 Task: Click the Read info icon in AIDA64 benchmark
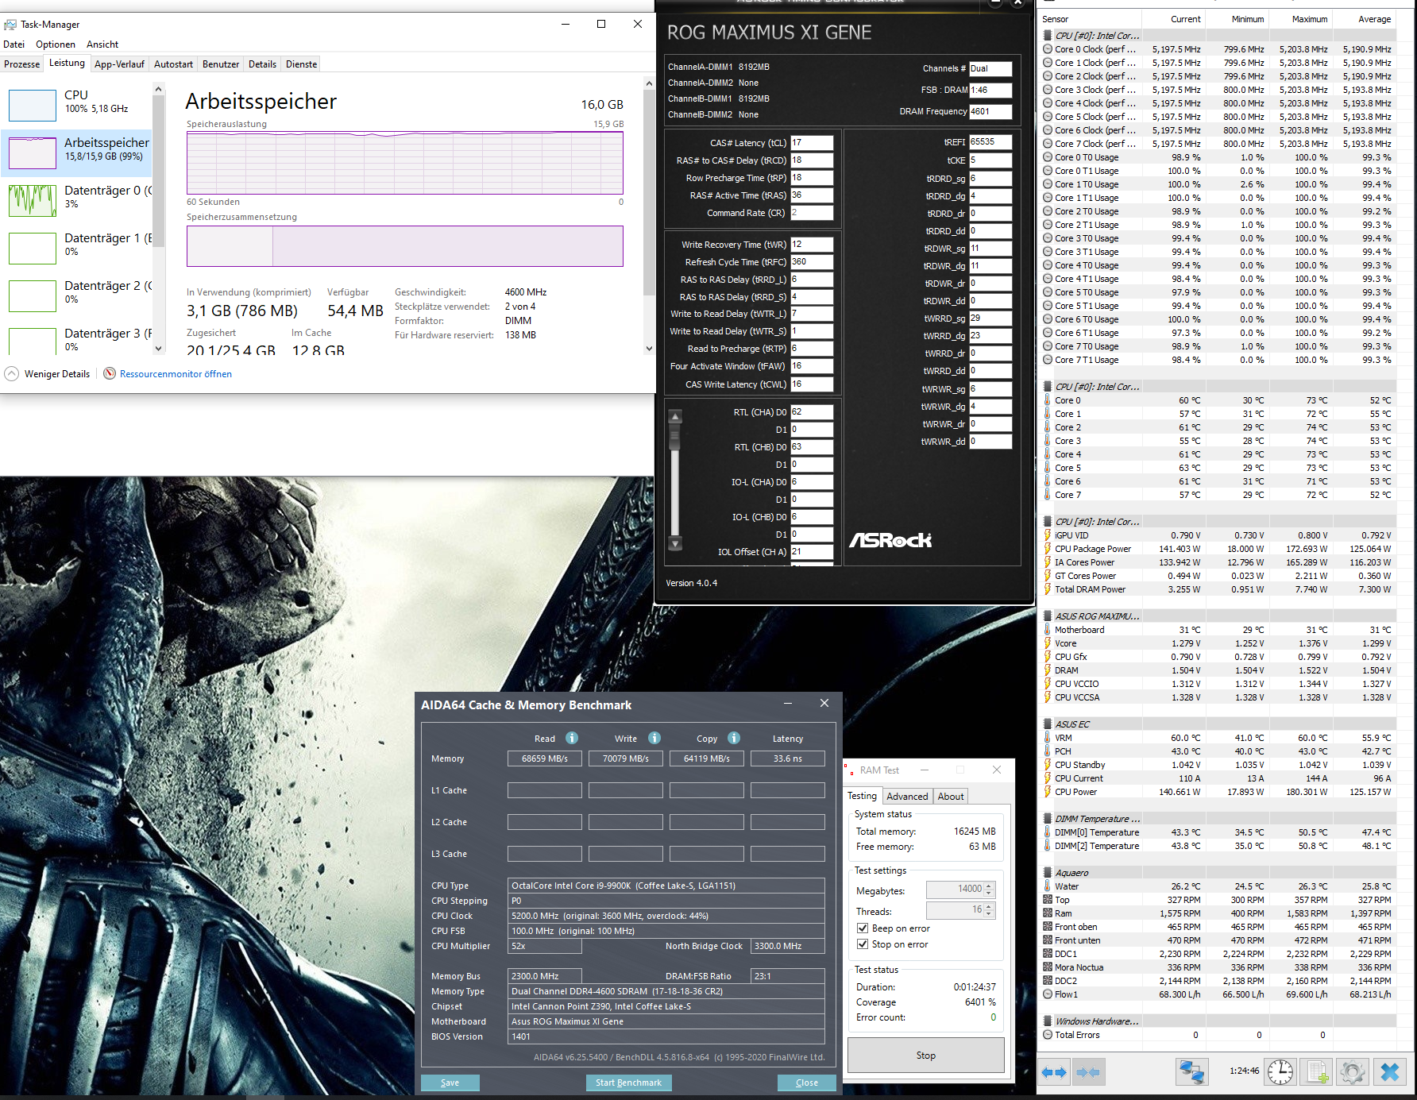572,738
